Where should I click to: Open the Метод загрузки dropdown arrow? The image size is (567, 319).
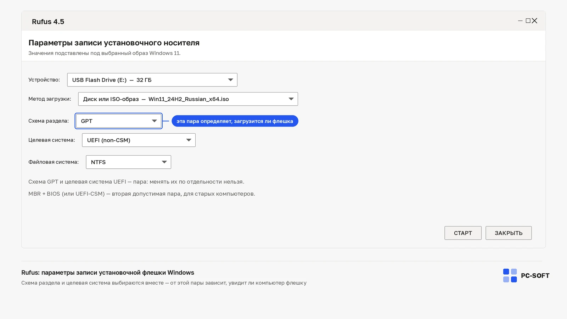coord(291,99)
